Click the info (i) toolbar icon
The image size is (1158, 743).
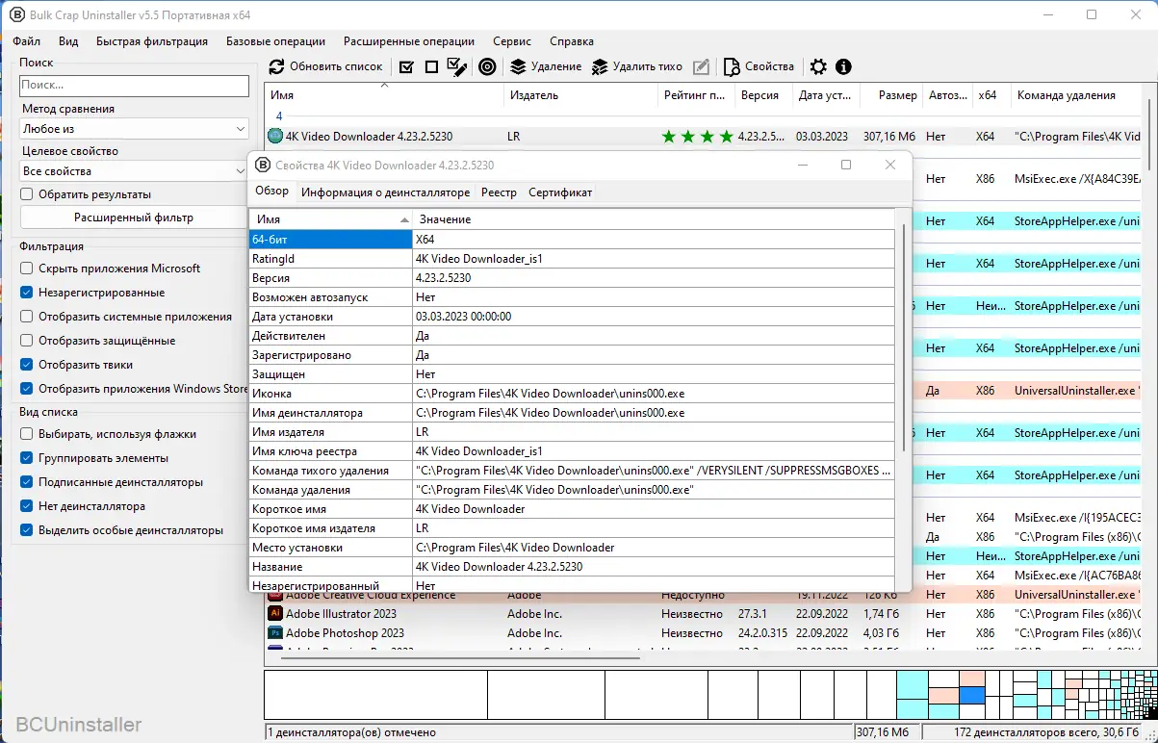843,66
